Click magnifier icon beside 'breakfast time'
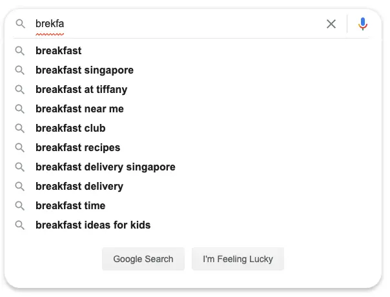390x297 pixels. (21, 205)
